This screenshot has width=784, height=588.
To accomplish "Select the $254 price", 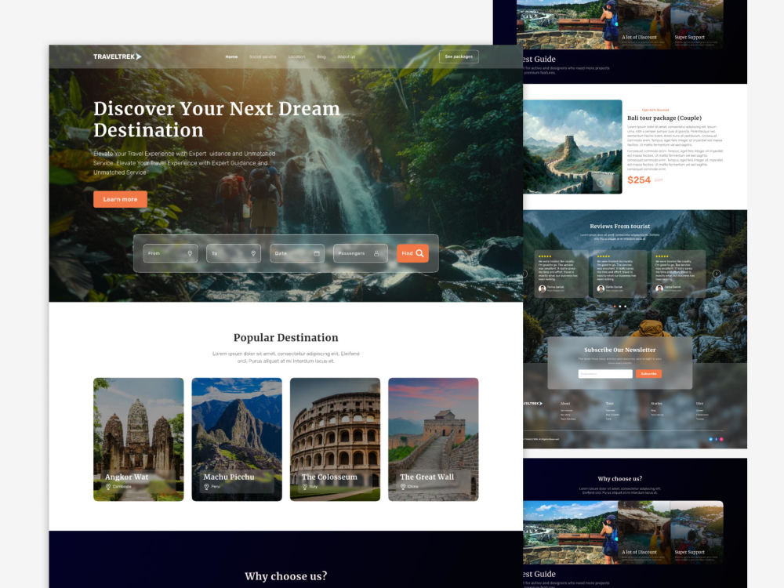I will pos(639,180).
